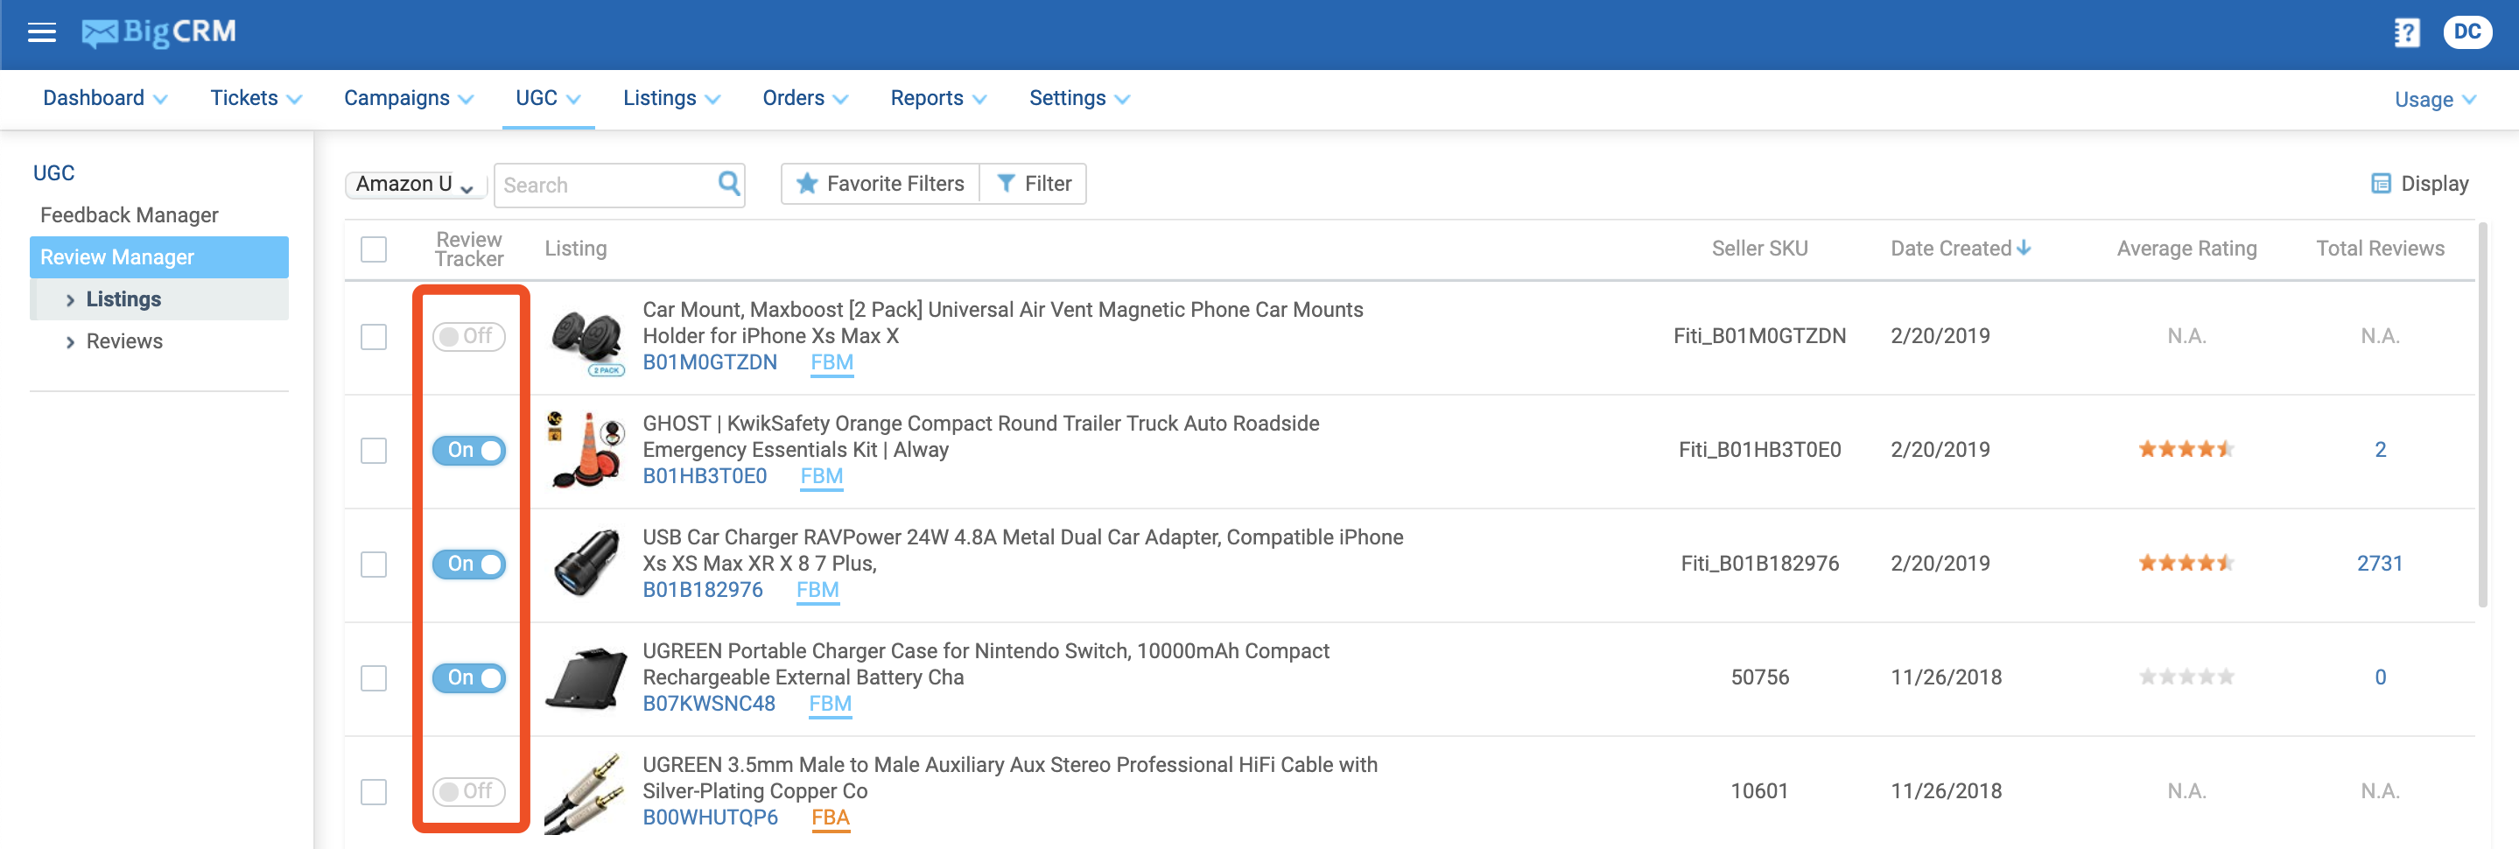The image size is (2519, 849).
Task: Select Feedback Manager in sidebar
Action: click(129, 215)
